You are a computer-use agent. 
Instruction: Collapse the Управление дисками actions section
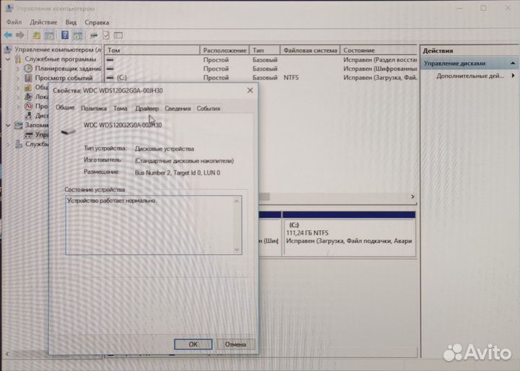point(513,63)
